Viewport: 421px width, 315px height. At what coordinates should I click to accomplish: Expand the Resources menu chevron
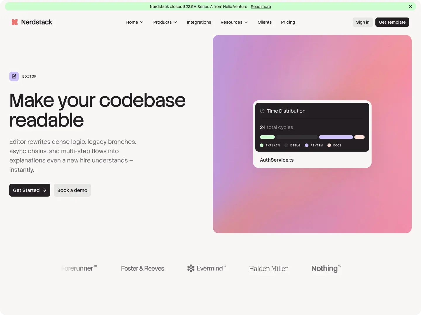(x=246, y=22)
